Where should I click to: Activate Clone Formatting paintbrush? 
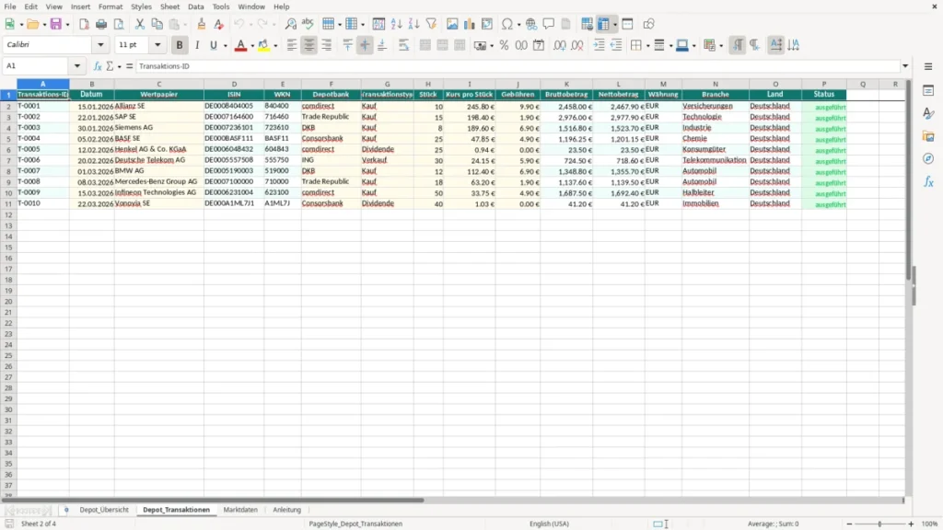click(202, 24)
